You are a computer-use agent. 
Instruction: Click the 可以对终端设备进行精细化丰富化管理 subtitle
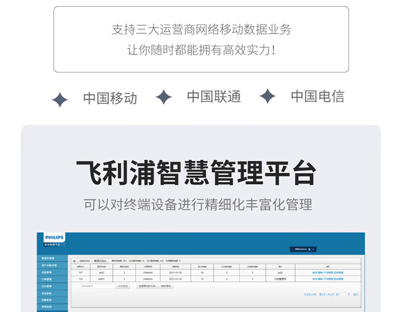click(198, 205)
